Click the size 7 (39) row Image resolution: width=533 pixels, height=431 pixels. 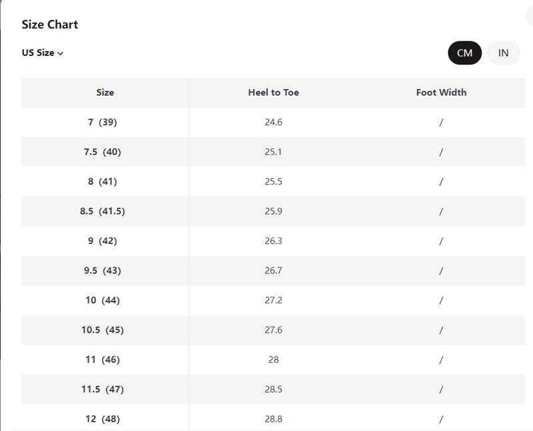click(273, 122)
